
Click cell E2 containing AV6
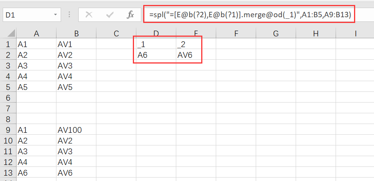pyautogui.click(x=196, y=55)
